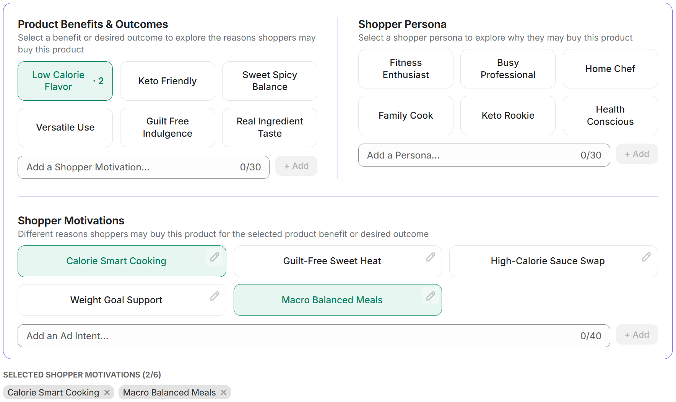The height and width of the screenshot is (402, 676).
Task: Select the Family Cook persona
Action: click(x=406, y=115)
